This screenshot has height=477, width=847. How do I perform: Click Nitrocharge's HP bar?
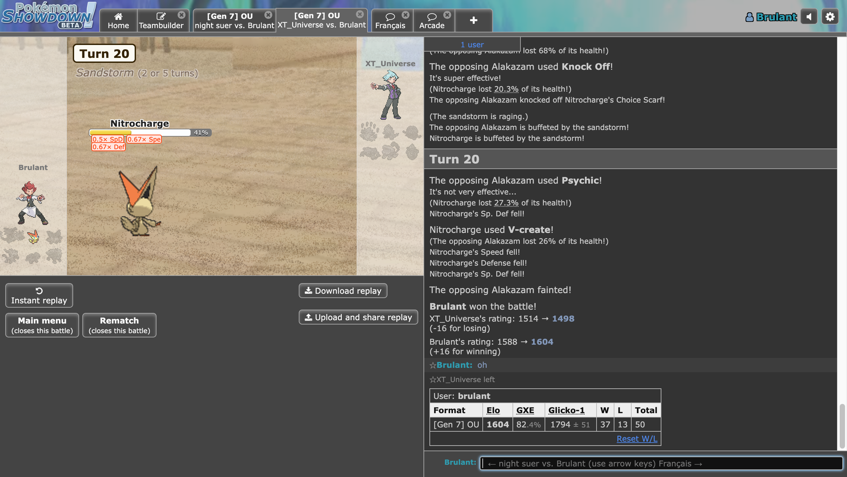pos(150,133)
